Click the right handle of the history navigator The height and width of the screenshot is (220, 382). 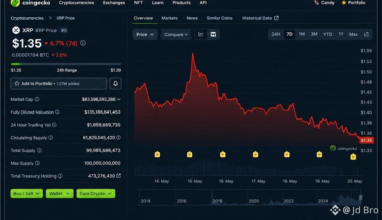point(361,197)
